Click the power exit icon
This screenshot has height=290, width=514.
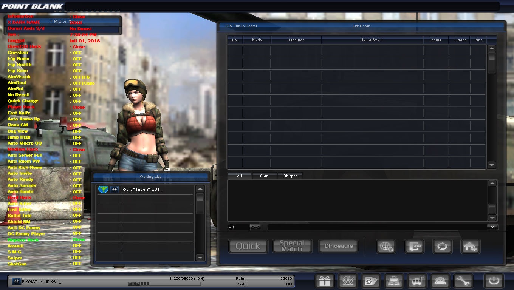494,281
